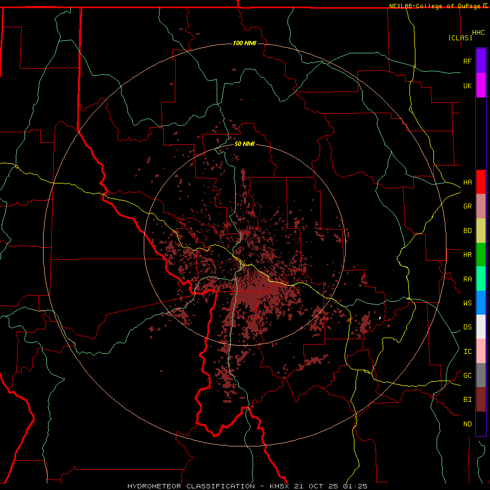The height and width of the screenshot is (490, 490).
Task: Click the HYDROMETEOR CLASSIFICATION title text
Action: point(191,486)
